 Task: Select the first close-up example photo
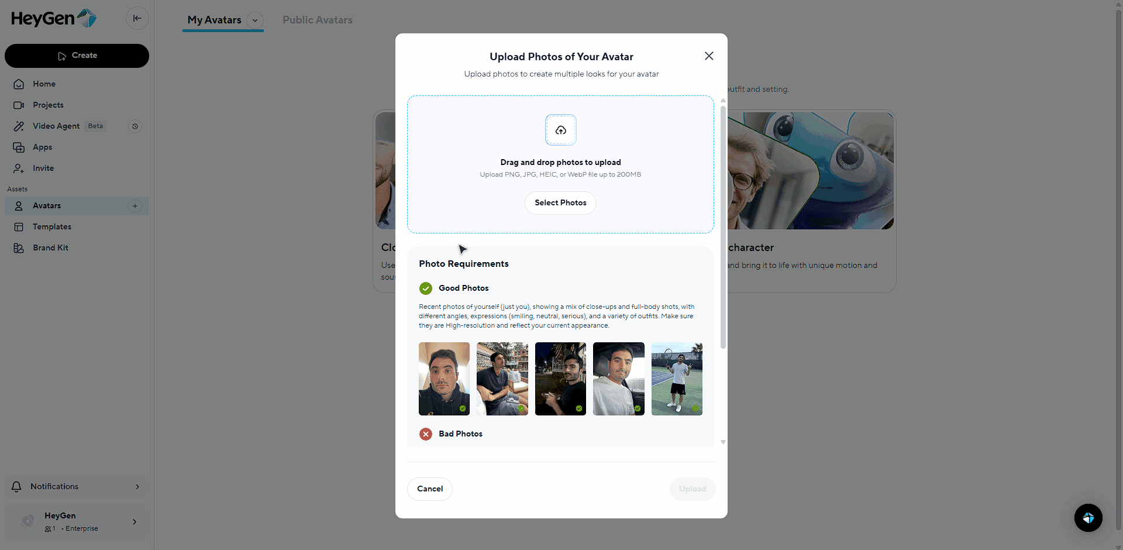click(444, 379)
